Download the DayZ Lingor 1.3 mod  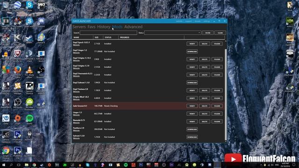pos(192,52)
